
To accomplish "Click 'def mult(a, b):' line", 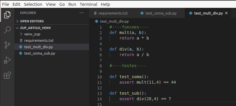I will 128,33.
